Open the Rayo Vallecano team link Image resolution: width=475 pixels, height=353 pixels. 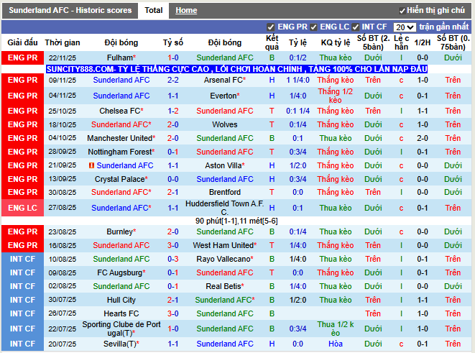click(224, 259)
